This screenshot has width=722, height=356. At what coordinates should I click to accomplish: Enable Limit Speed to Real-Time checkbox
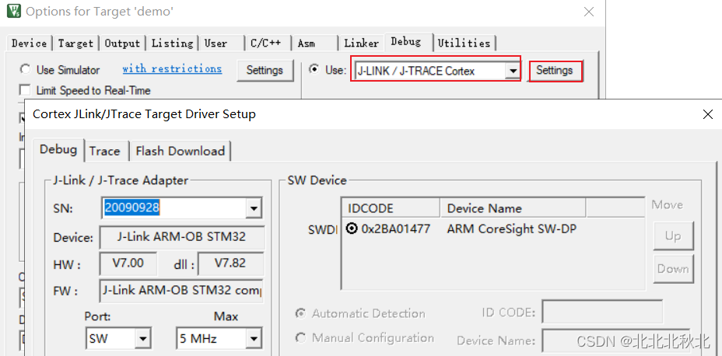click(25, 90)
